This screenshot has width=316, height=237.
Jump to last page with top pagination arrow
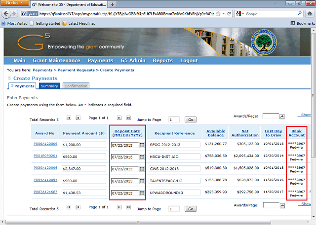pos(128,118)
